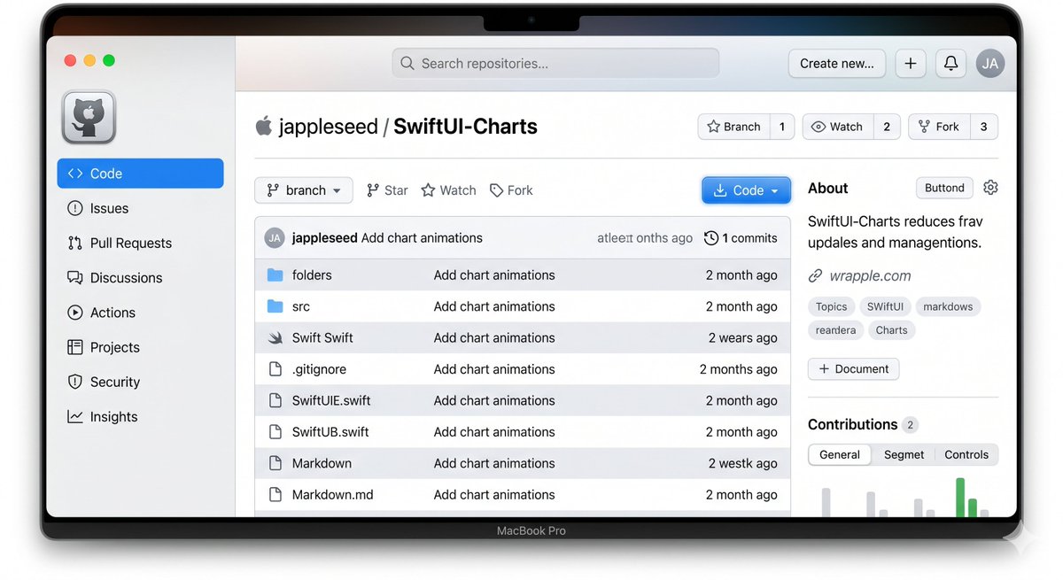1063x580 pixels.
Task: Click the file icon beside SwiftUB.swift
Action: [275, 432]
